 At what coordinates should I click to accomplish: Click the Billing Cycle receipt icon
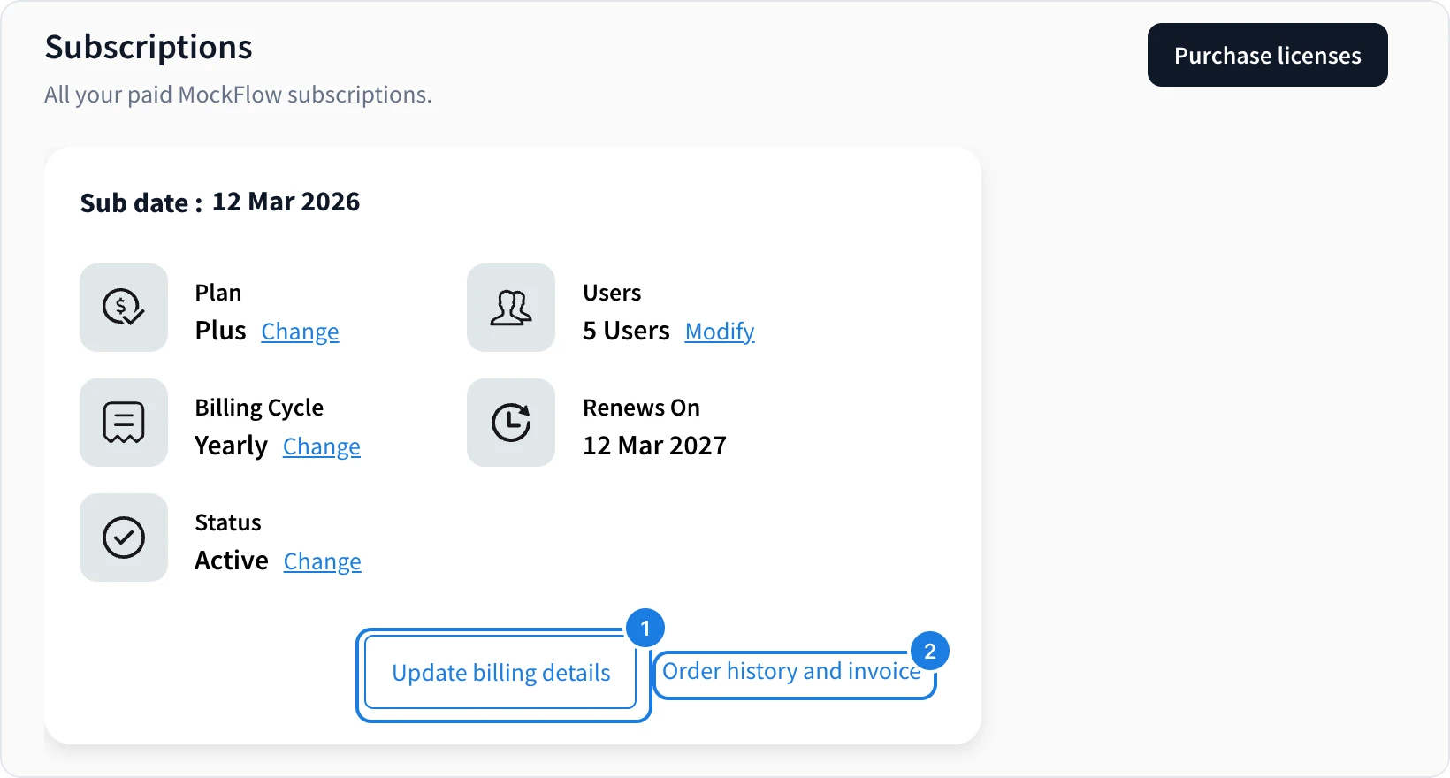pyautogui.click(x=124, y=423)
